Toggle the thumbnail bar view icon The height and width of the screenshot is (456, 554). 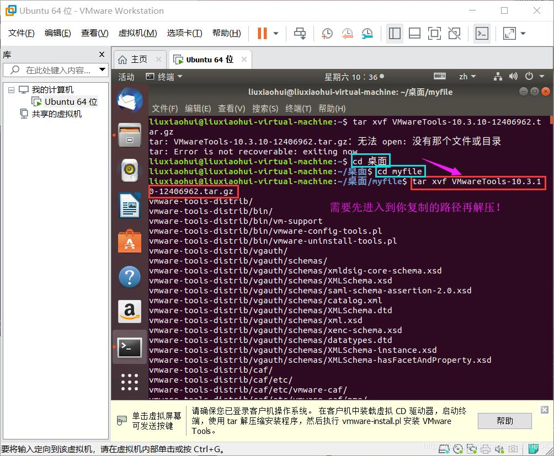414,34
